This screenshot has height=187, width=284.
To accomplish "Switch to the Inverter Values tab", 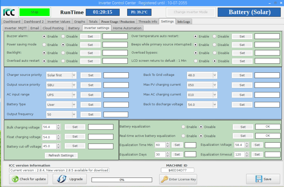I will [59, 21].
